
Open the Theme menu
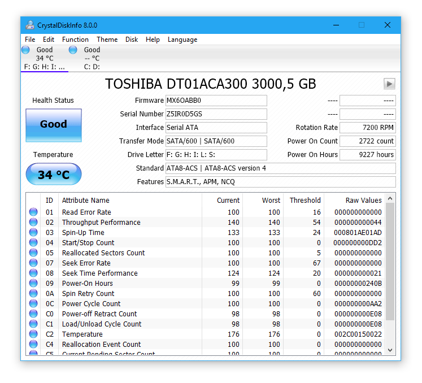tap(107, 40)
